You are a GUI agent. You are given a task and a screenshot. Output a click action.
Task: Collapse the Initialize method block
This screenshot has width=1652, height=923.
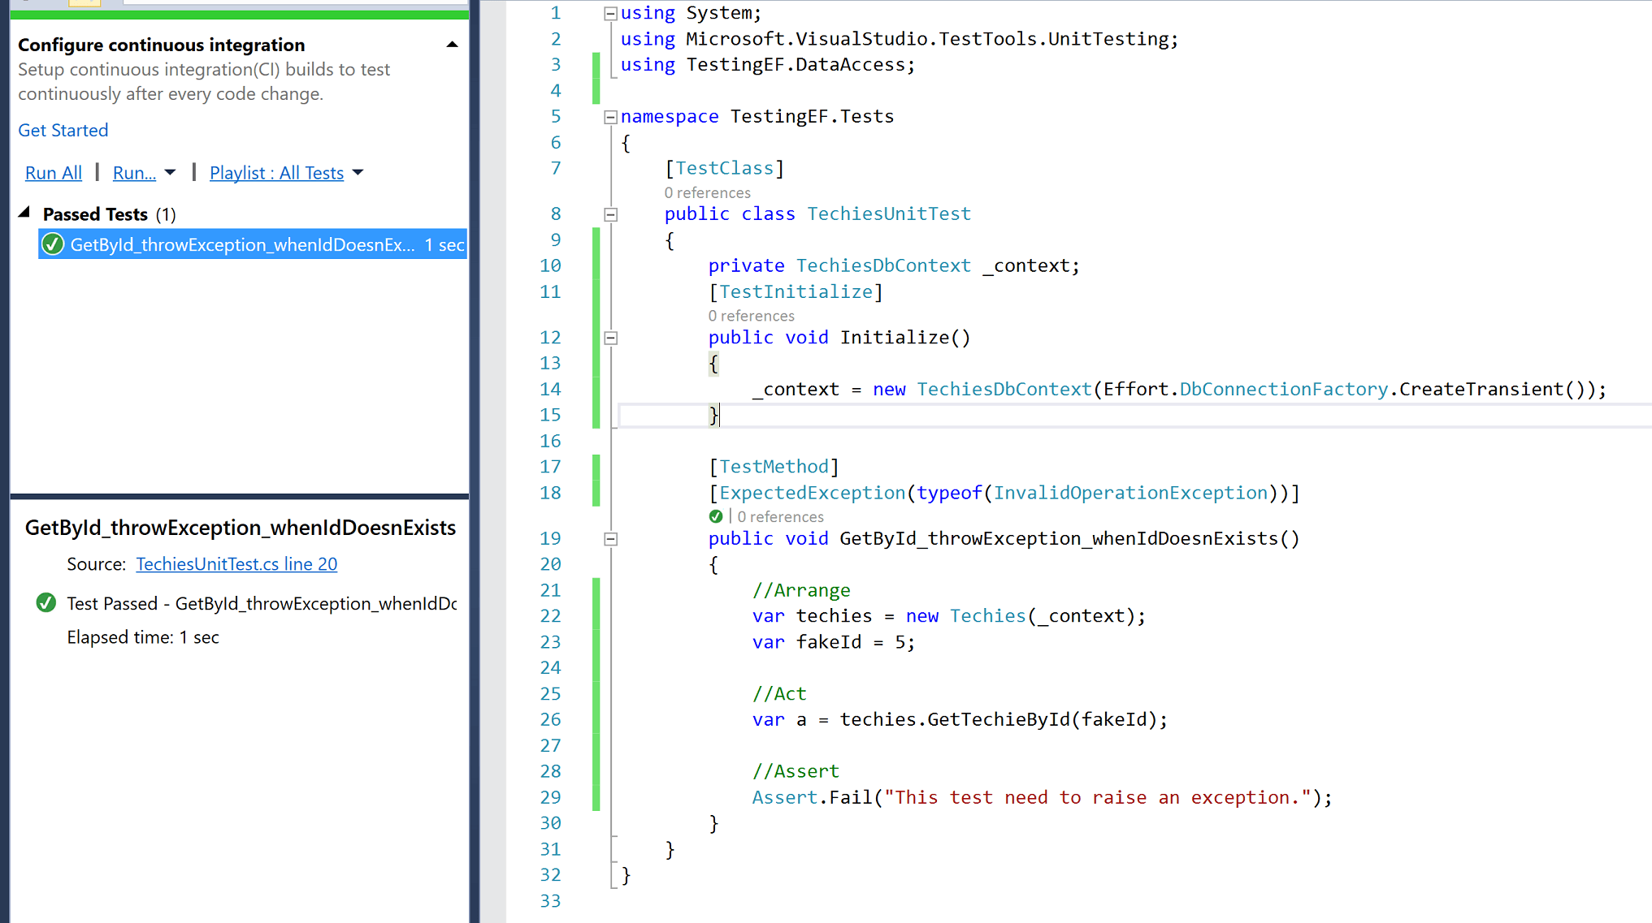coord(611,338)
